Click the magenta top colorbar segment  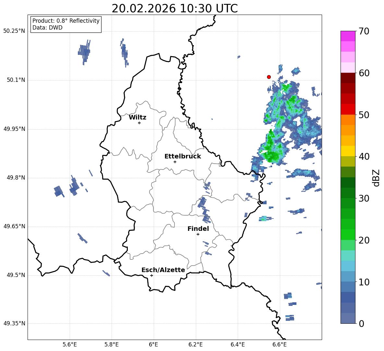(x=348, y=36)
